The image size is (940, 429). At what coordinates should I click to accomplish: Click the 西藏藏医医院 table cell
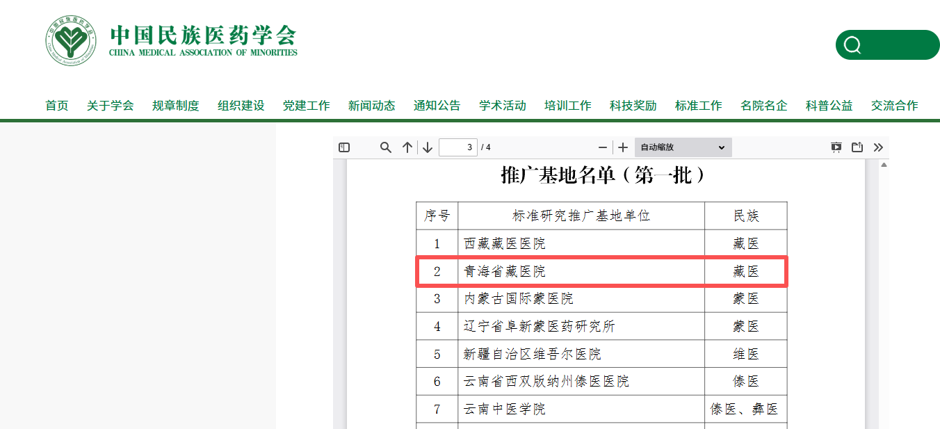pyautogui.click(x=581, y=243)
